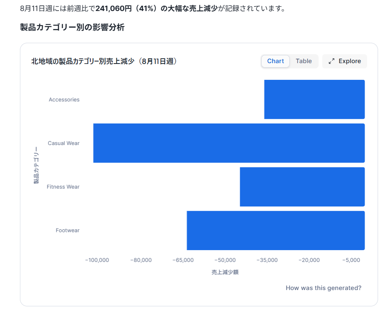This screenshot has height=310, width=387.
Task: Select the Footwear bar in chart
Action: tap(275, 231)
